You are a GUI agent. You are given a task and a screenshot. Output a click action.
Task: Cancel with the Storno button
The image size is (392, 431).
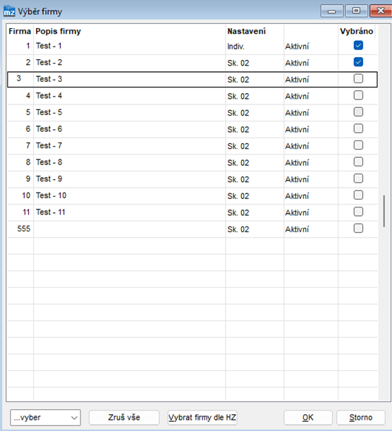click(361, 418)
